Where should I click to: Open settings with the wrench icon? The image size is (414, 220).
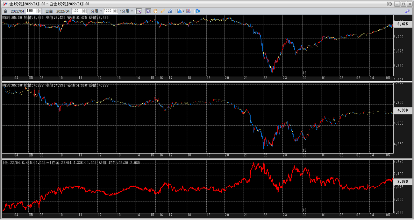point(407,11)
